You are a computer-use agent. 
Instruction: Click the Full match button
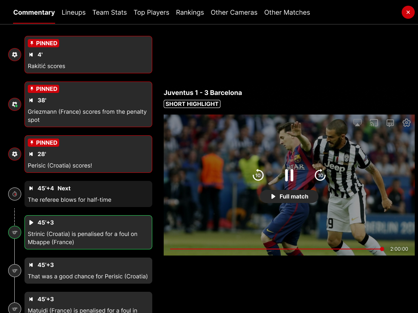coord(289,196)
